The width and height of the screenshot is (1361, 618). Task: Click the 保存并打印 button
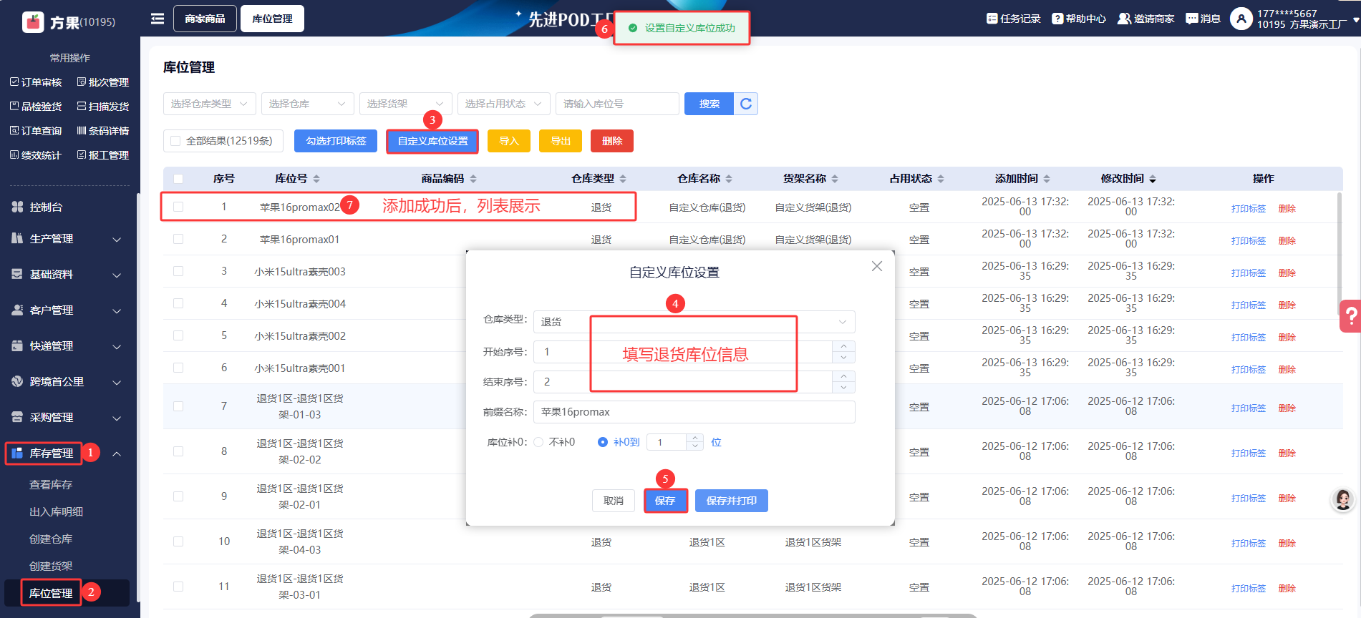pos(731,501)
